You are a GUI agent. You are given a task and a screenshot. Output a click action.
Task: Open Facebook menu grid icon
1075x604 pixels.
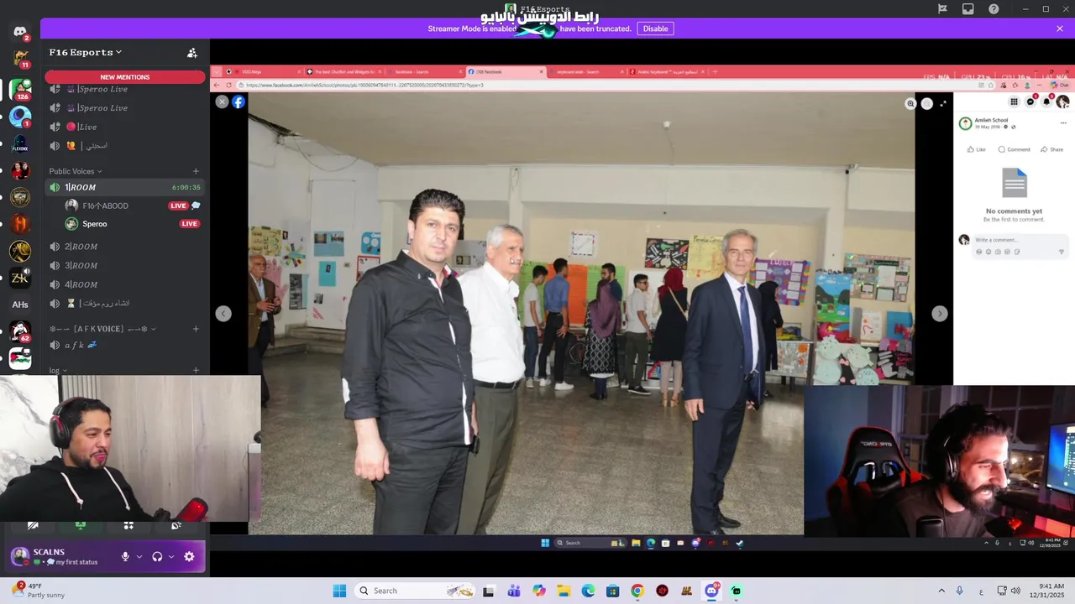click(x=1014, y=102)
